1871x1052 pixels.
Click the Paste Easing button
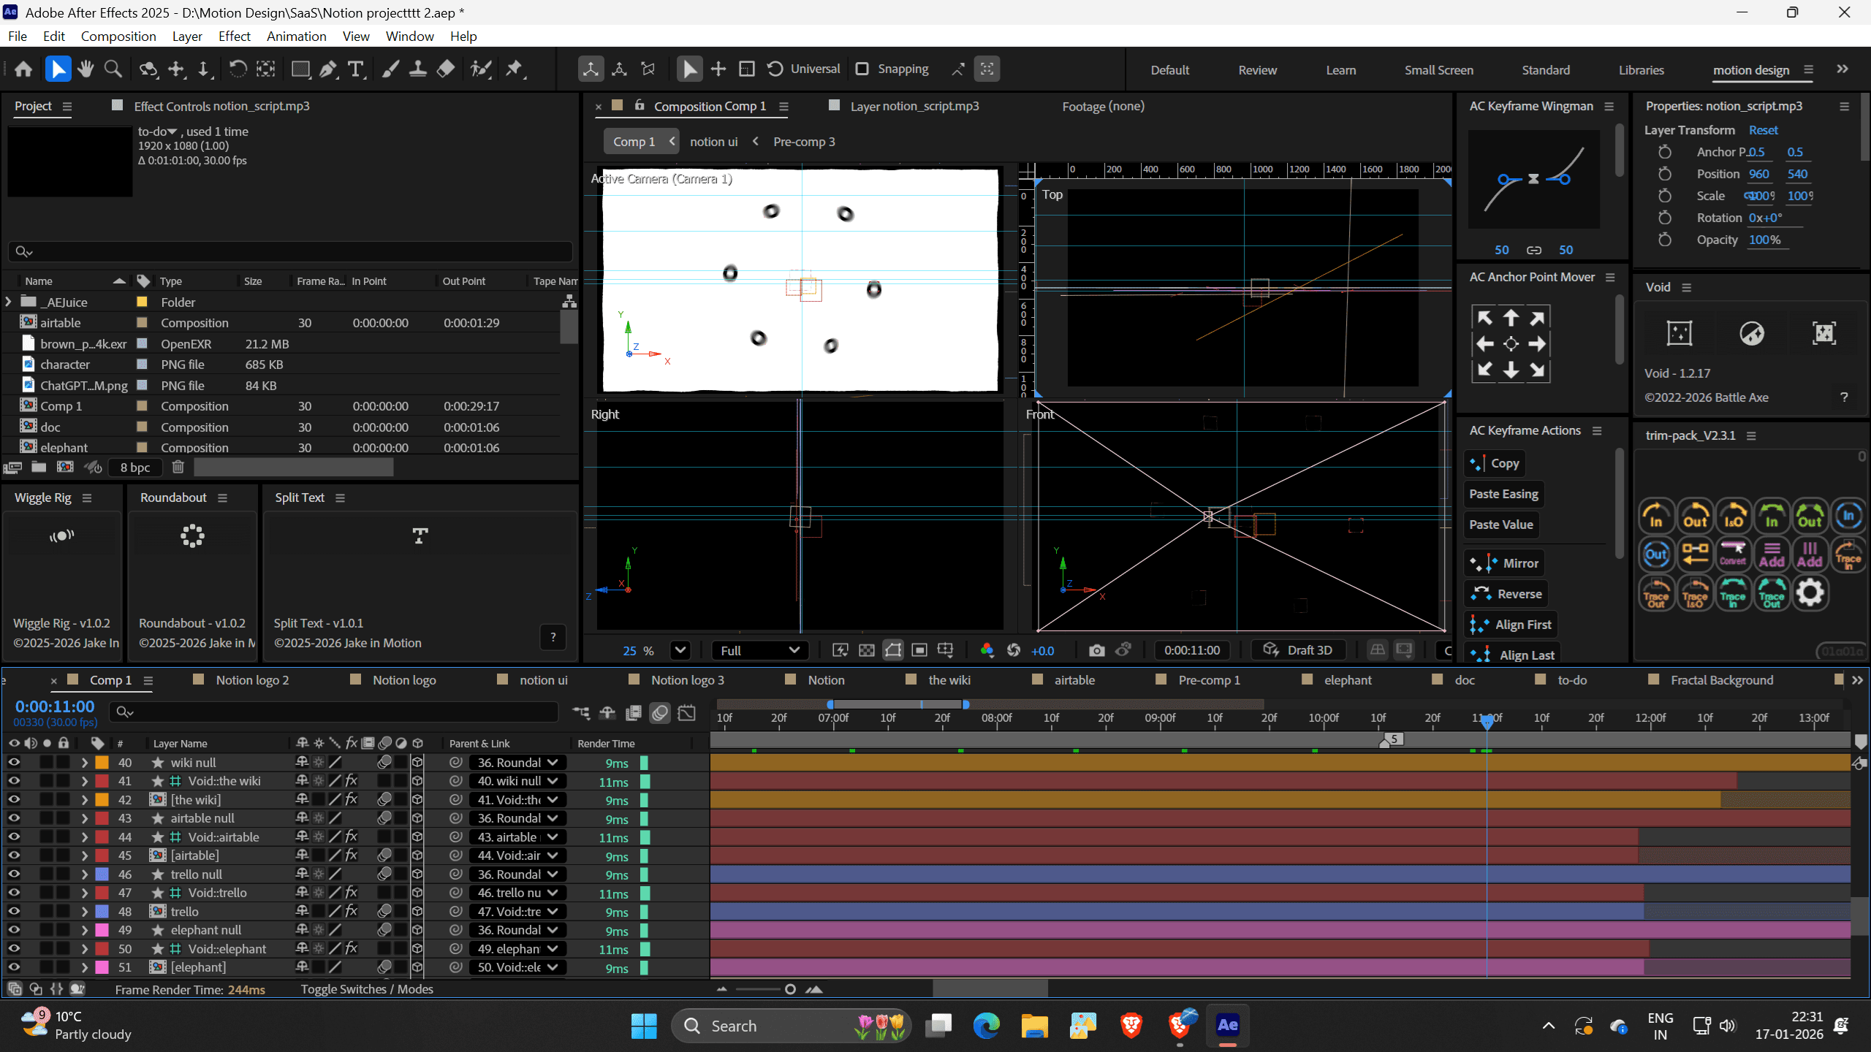(x=1503, y=494)
